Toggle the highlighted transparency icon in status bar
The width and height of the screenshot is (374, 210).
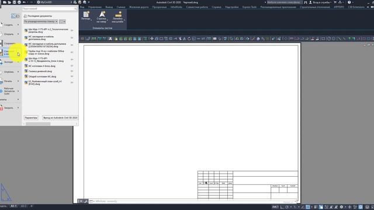tap(321, 207)
